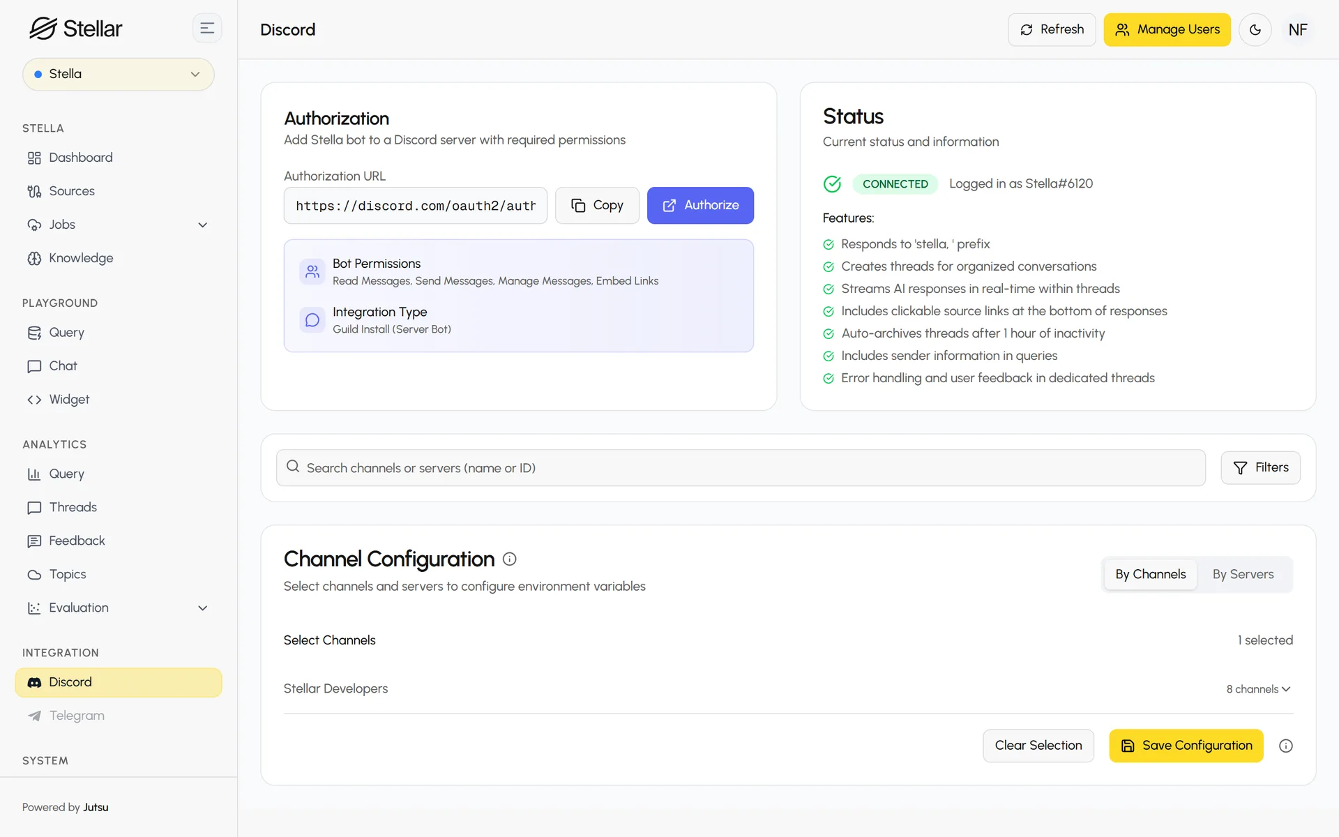Click the Stellar Developers server row
Image resolution: width=1339 pixels, height=837 pixels.
788,689
